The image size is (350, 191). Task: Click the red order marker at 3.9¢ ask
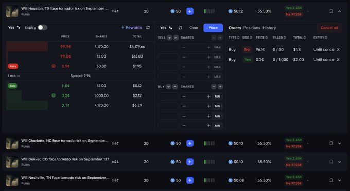tap(54, 66)
